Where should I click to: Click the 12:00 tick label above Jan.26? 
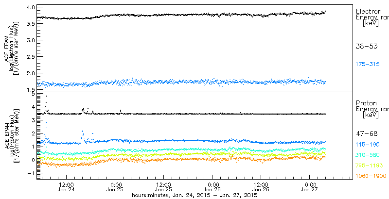pos(261,184)
